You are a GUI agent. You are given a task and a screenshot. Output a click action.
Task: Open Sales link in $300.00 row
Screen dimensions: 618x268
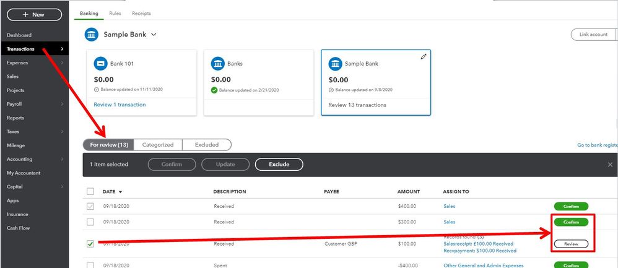pos(450,222)
